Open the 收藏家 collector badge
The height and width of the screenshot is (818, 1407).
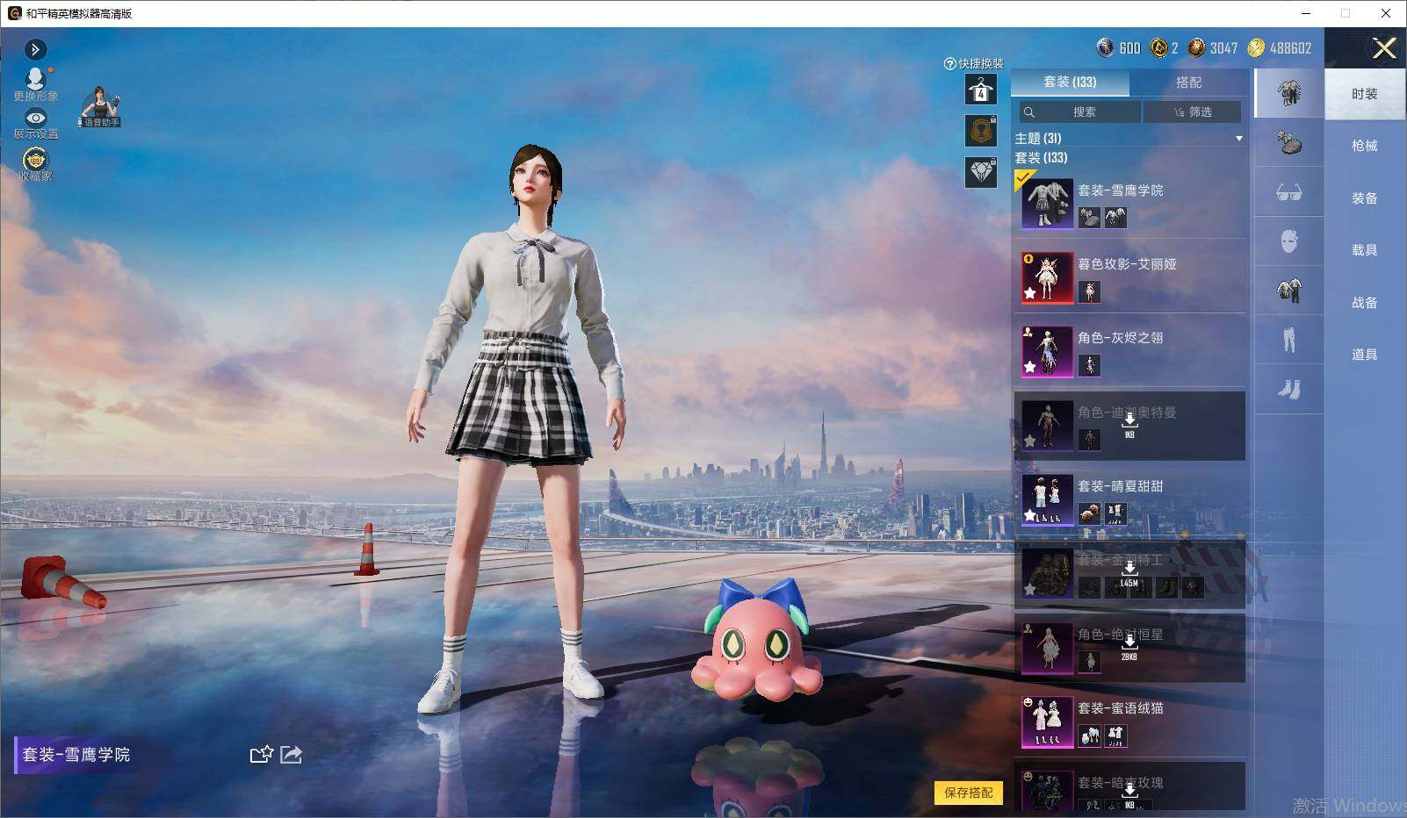[x=35, y=163]
